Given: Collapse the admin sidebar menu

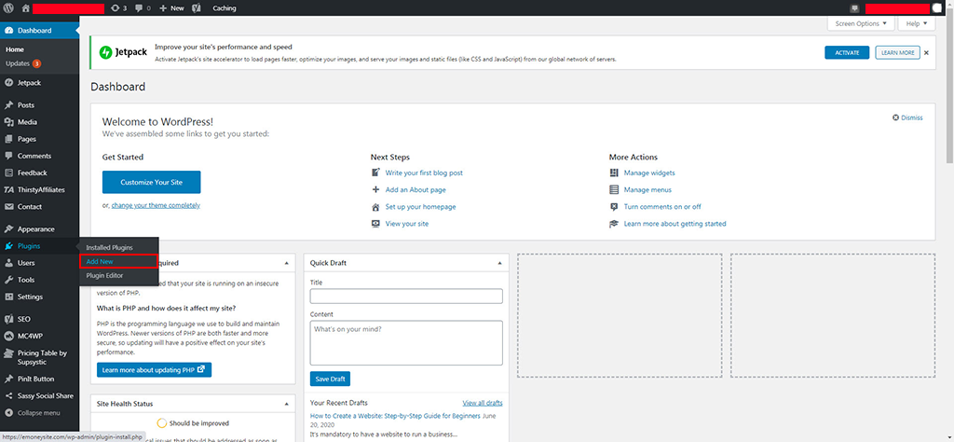Looking at the screenshot, I should (x=39, y=413).
